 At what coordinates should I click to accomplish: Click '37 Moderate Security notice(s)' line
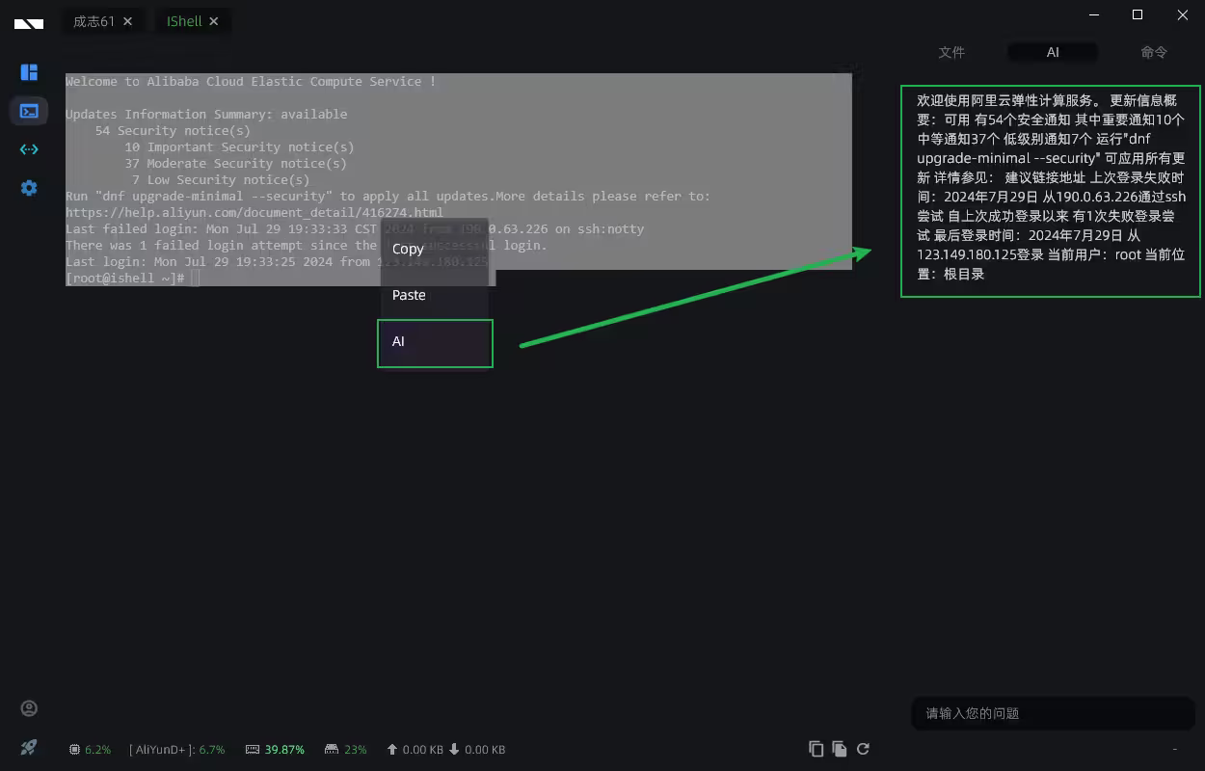(x=235, y=163)
